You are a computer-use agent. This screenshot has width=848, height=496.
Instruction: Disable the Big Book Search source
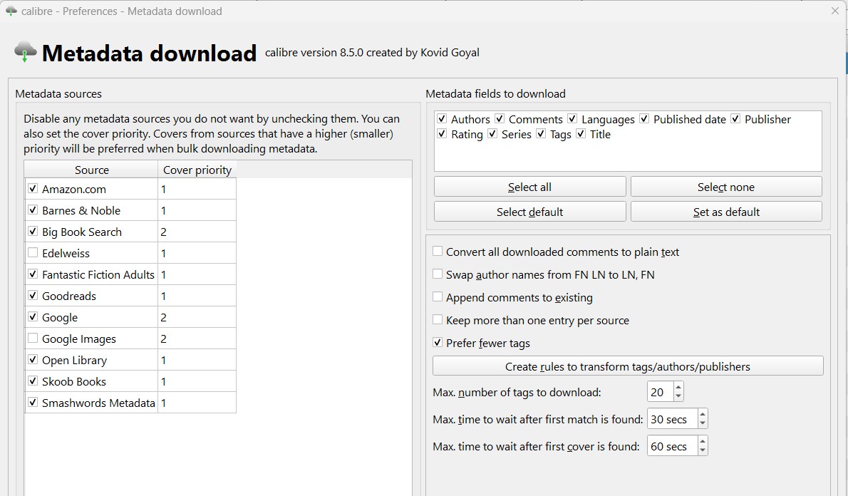(33, 231)
